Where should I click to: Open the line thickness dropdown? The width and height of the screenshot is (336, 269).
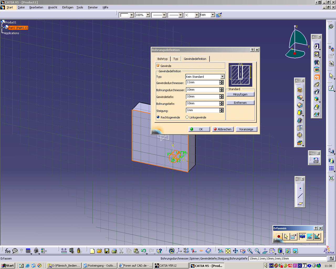click(x=164, y=15)
